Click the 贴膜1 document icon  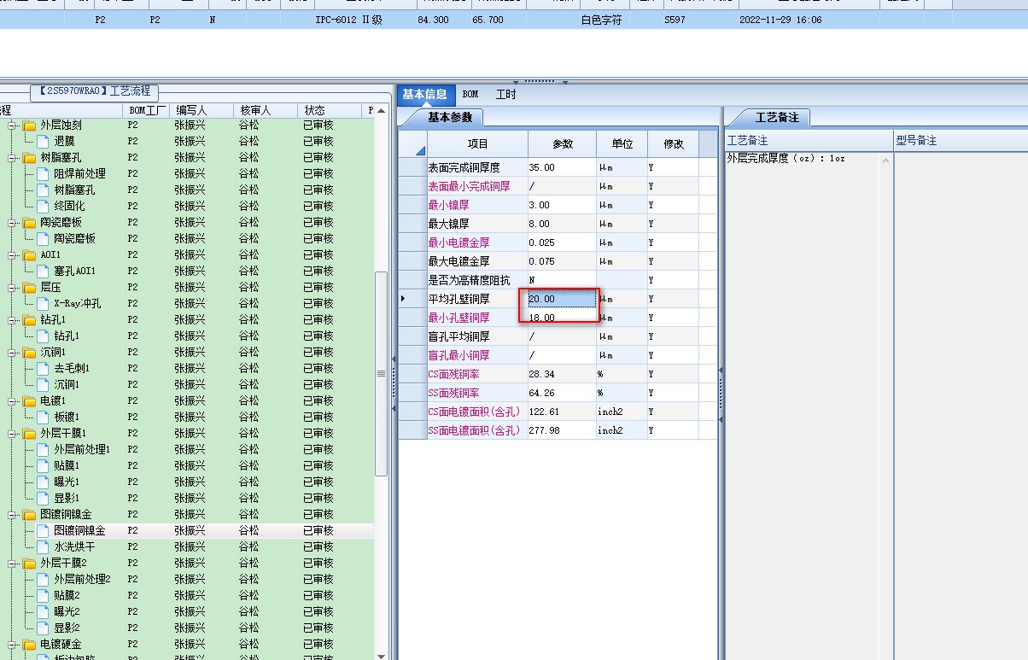point(43,465)
